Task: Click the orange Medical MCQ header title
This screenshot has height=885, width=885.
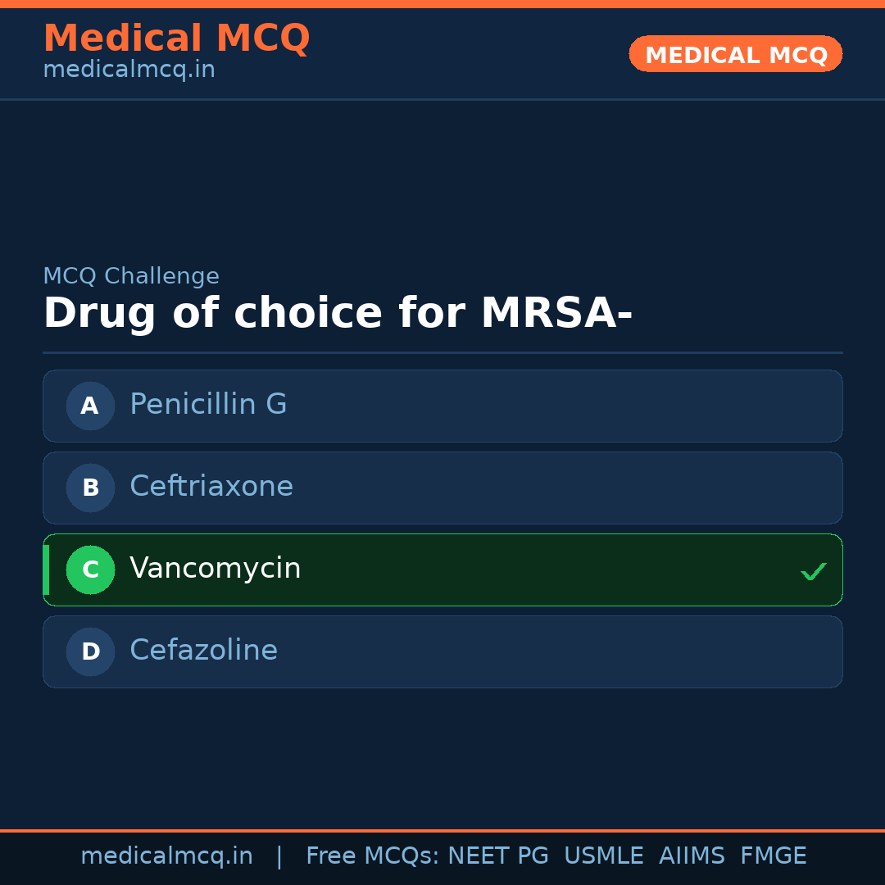Action: click(x=176, y=39)
